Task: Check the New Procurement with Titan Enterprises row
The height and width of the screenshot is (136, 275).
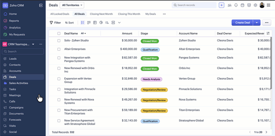Action: [59, 110]
